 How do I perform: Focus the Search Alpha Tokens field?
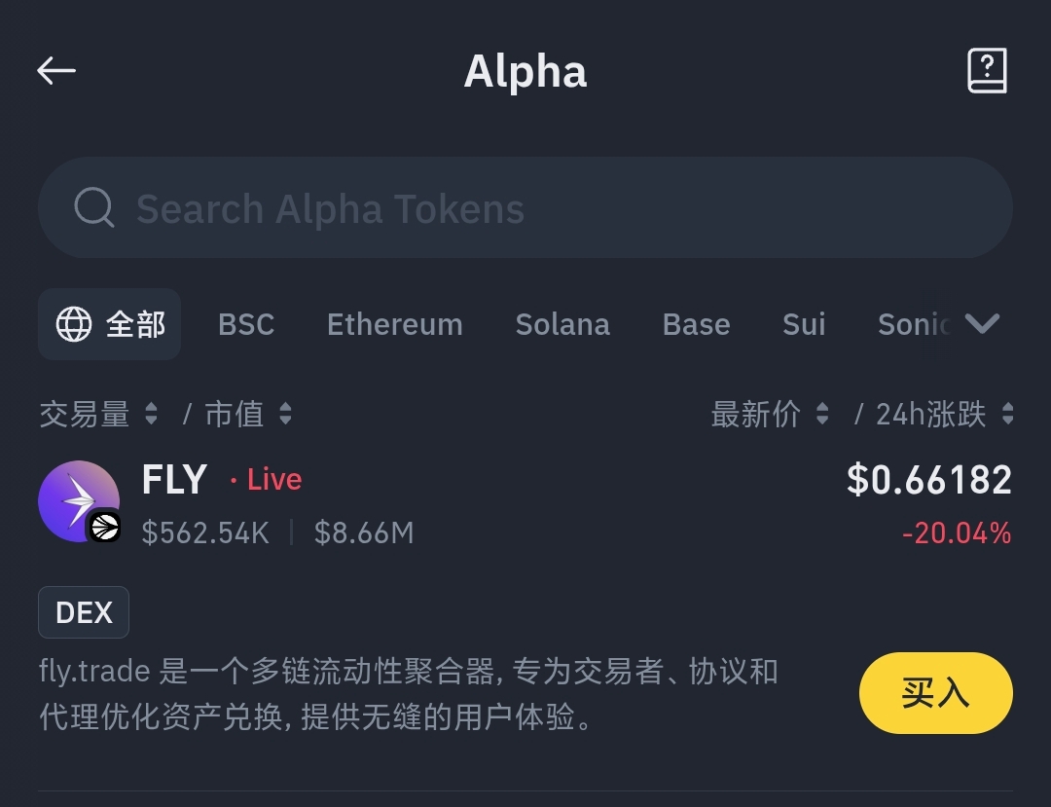(525, 207)
